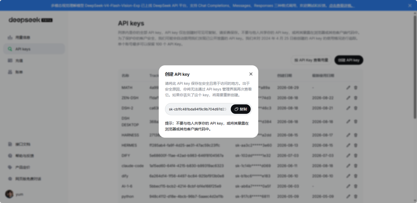Edit the DSH-2 key name
The image size is (417, 203).
(x=348, y=108)
